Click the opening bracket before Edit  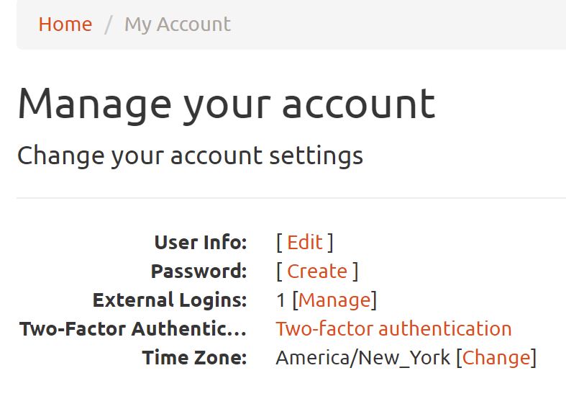[279, 243]
